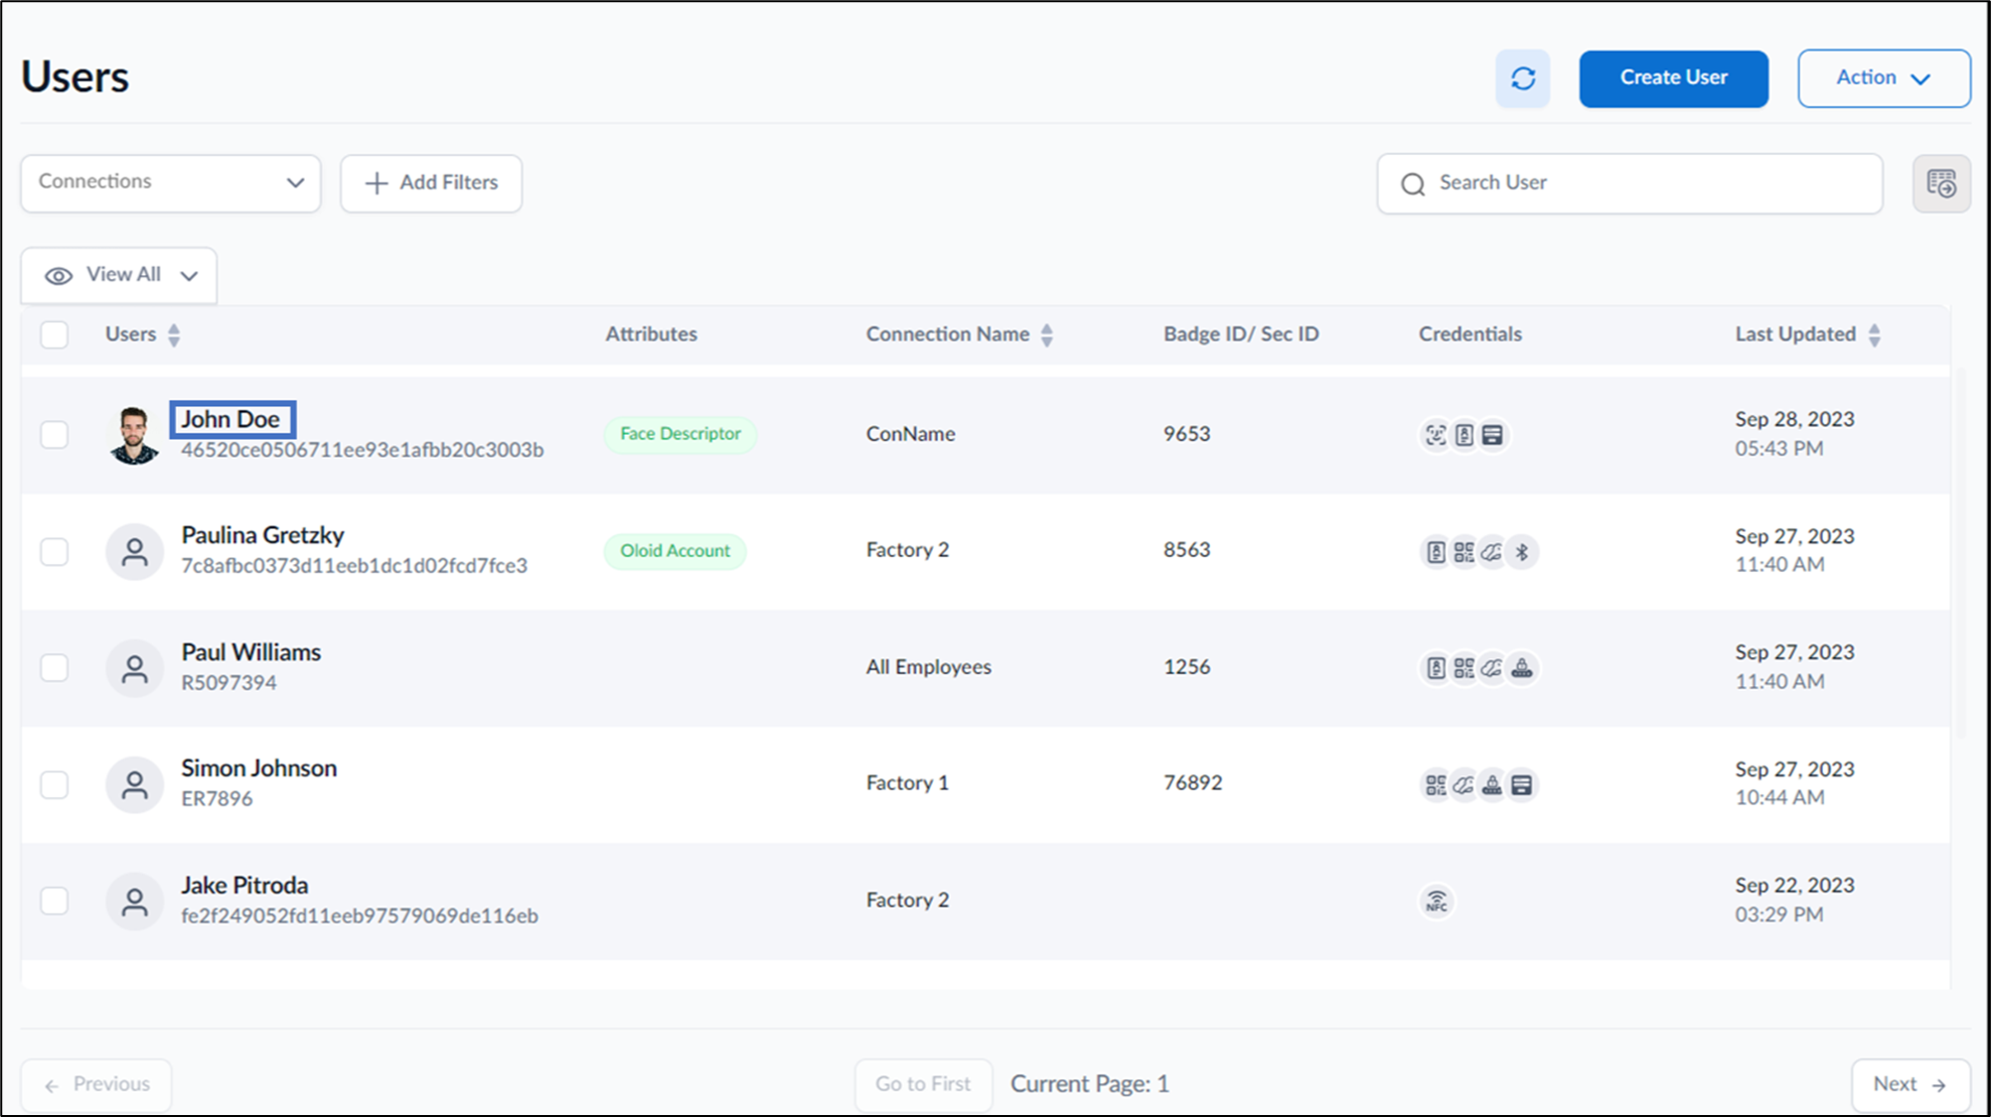Click Paul Williams's PIN lock credential icon
This screenshot has width=1991, height=1117.
click(1521, 668)
